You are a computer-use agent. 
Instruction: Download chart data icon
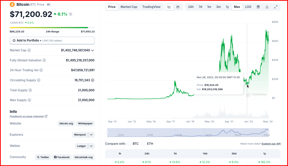pyautogui.click(x=267, y=7)
